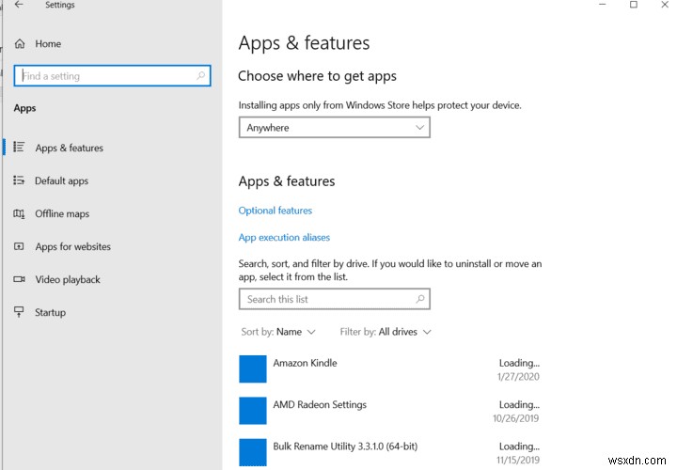Click the Amazon Kindle app icon

253,369
